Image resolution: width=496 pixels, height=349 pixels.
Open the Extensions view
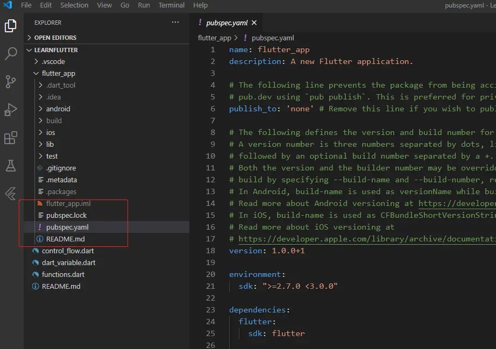11,138
